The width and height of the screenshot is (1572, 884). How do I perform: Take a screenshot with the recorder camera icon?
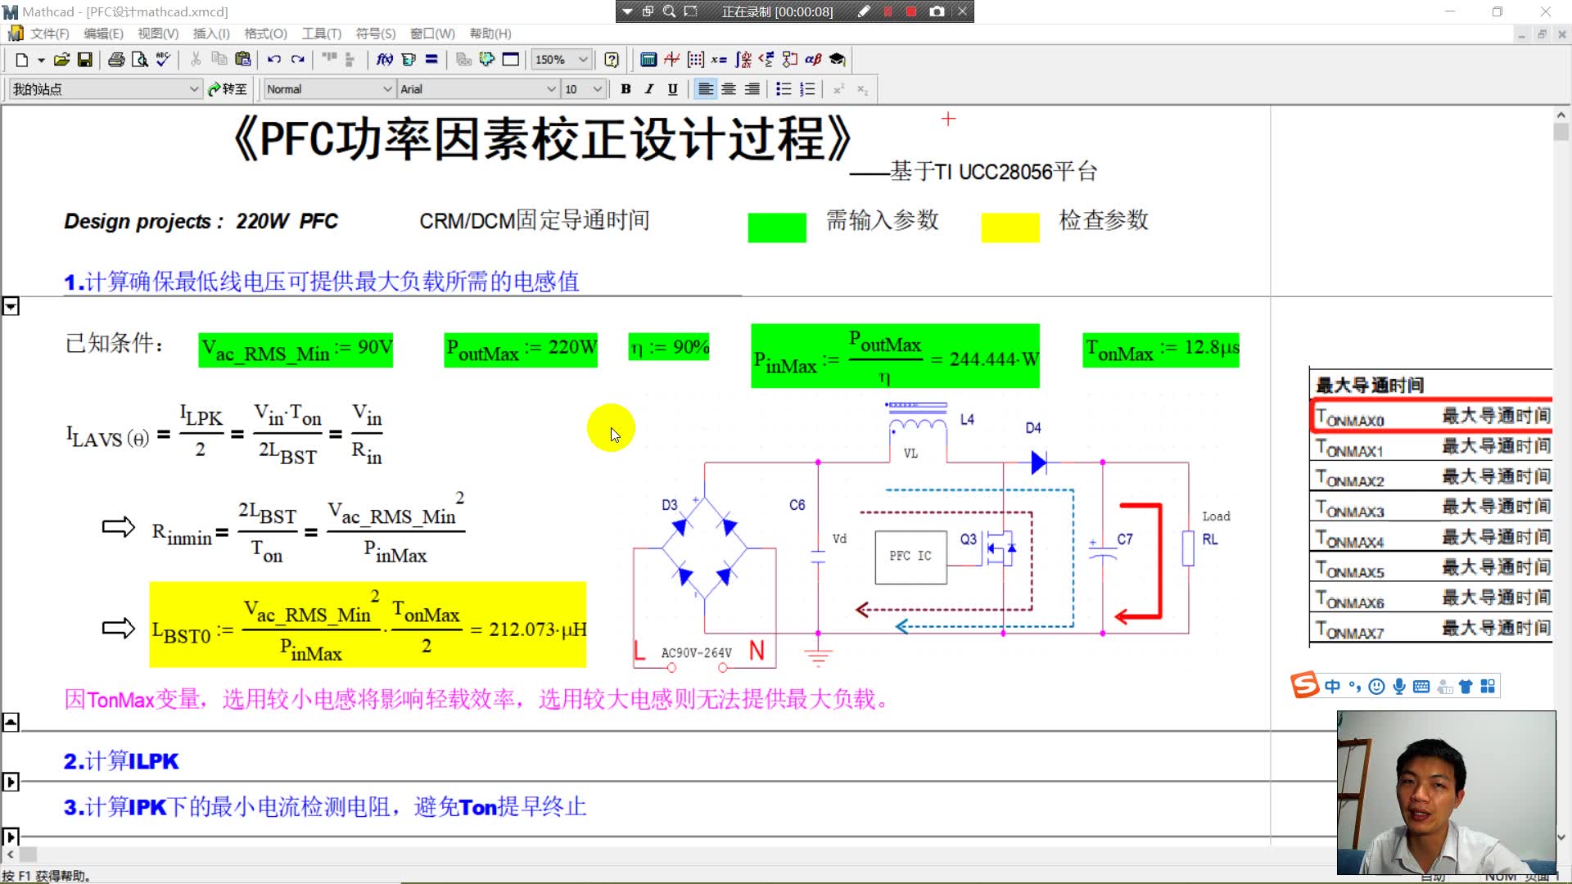coord(937,11)
